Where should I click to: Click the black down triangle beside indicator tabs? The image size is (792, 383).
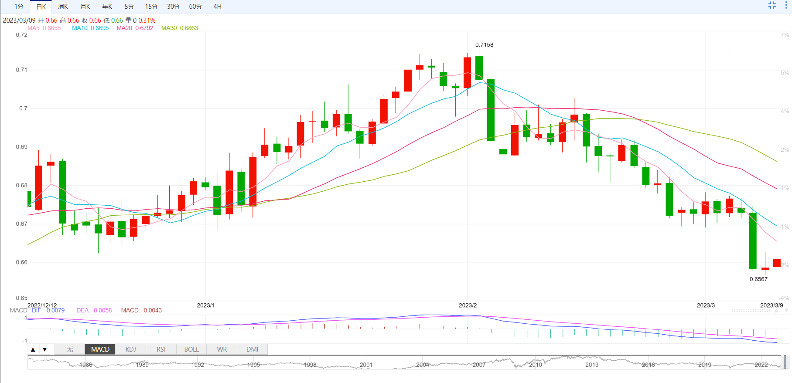44,349
